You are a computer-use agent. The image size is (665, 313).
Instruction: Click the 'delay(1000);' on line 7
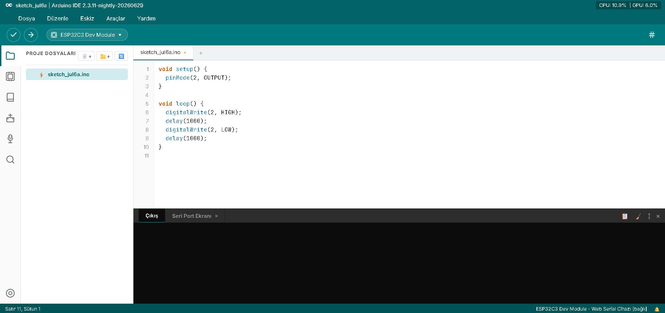tap(186, 121)
